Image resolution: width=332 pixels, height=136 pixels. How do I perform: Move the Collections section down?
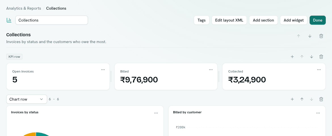click(310, 36)
